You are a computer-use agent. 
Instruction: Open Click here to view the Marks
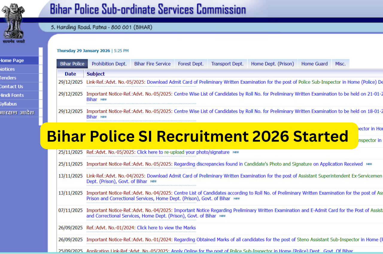point(166,228)
